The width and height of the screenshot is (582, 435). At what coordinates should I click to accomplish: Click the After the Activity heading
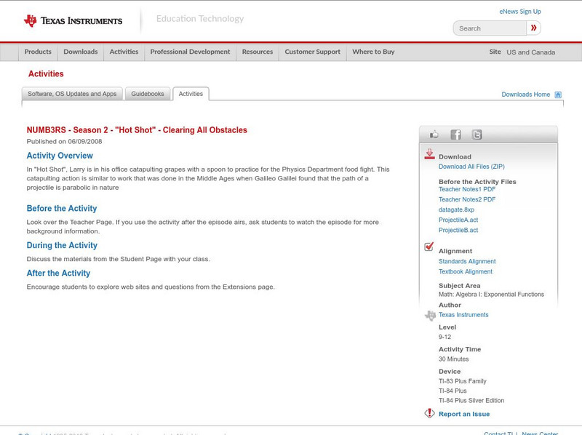tap(58, 274)
